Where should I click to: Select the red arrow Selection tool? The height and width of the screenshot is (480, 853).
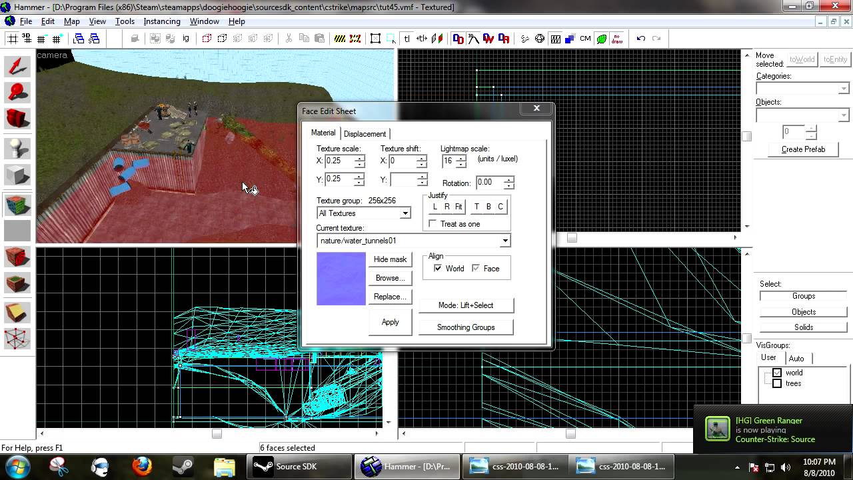(x=17, y=67)
